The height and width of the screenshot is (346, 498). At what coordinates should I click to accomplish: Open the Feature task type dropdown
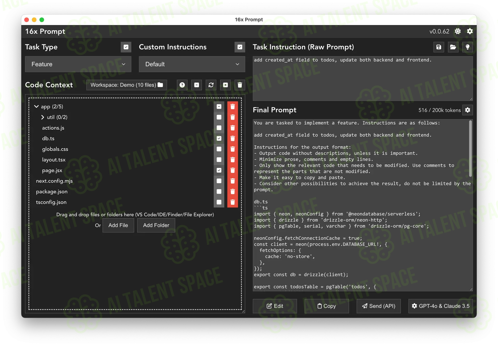pyautogui.click(x=78, y=64)
